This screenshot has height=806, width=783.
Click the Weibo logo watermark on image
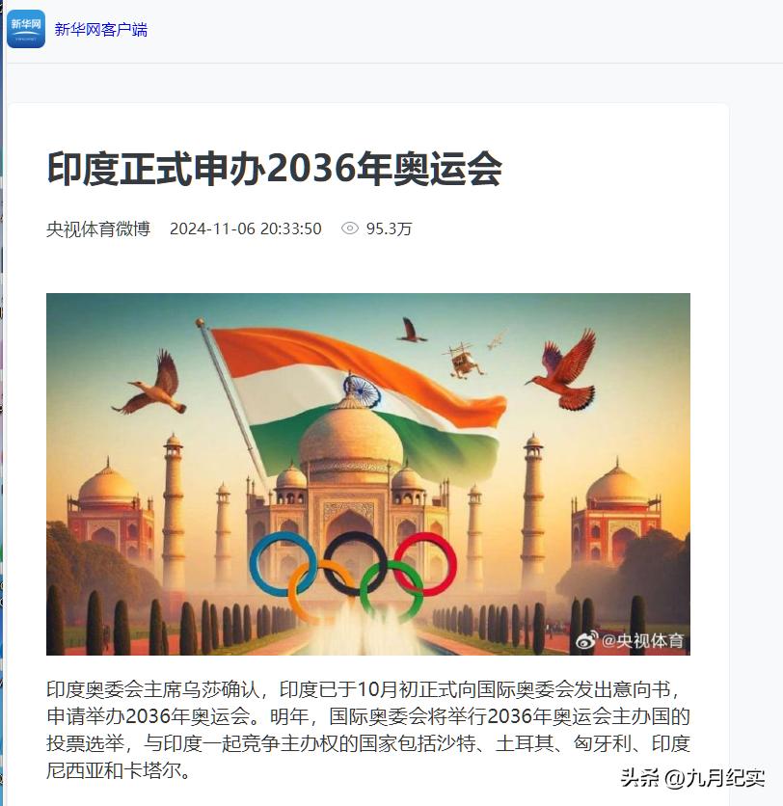click(586, 640)
